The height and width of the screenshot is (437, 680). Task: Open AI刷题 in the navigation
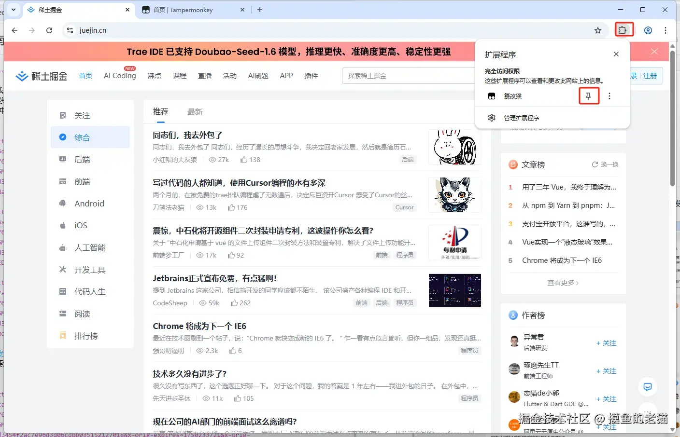coord(258,76)
